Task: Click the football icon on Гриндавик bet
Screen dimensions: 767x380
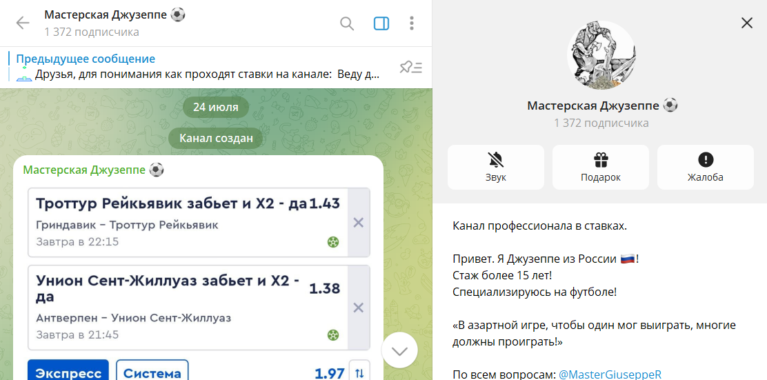Action: (x=333, y=242)
